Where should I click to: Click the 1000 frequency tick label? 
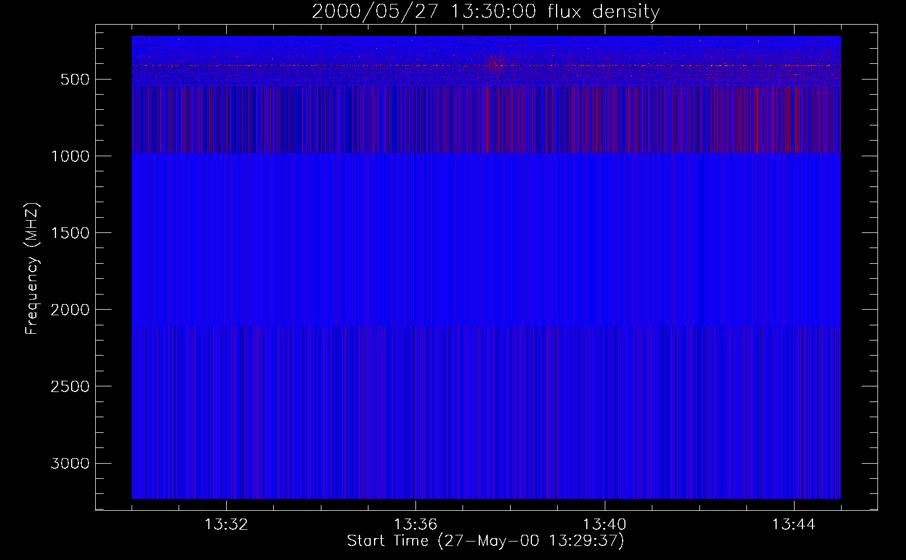point(70,156)
